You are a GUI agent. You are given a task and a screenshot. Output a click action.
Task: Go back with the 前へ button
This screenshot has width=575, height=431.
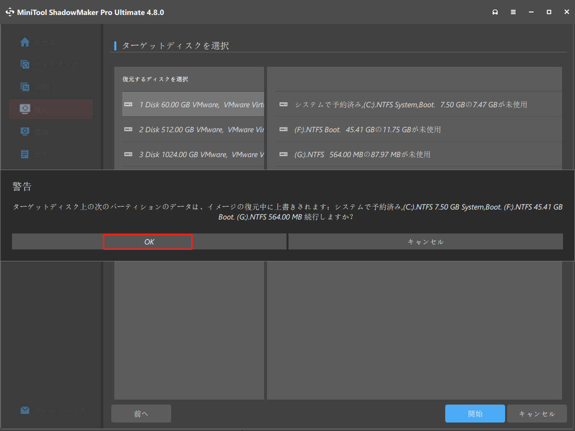click(141, 414)
